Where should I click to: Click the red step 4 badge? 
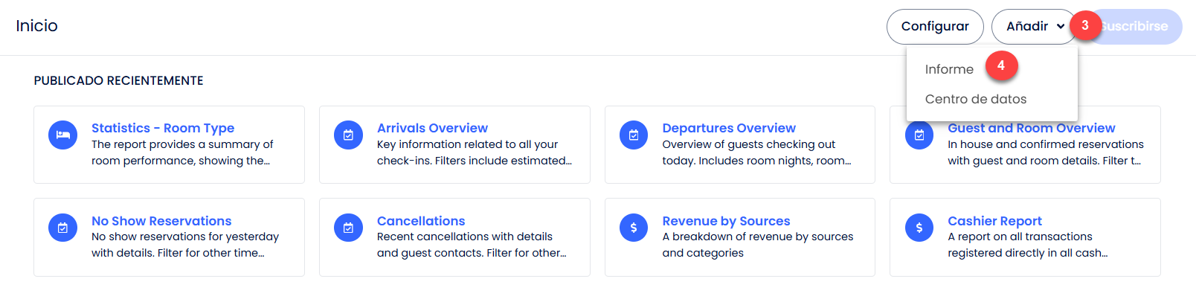click(x=1001, y=65)
